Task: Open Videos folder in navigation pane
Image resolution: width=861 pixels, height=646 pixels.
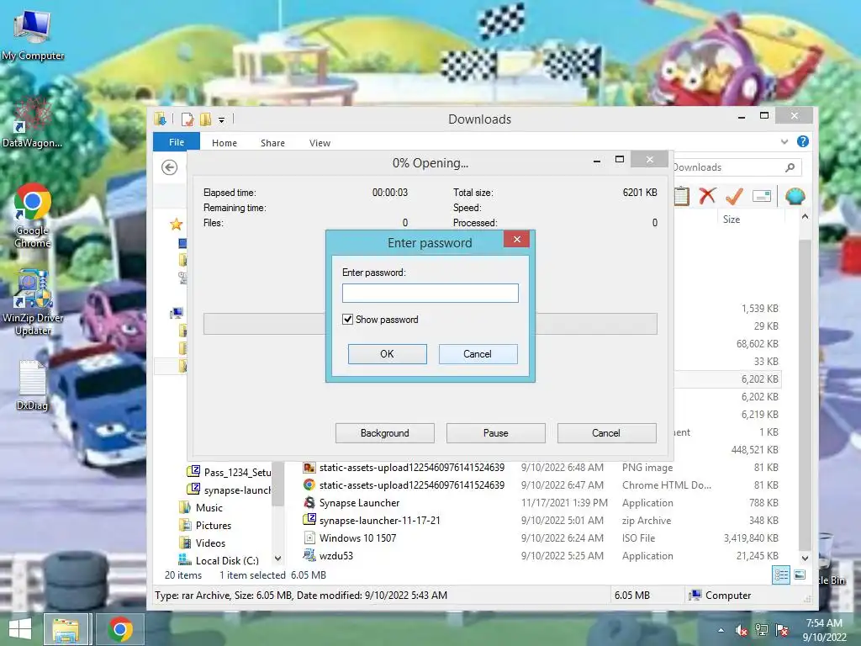Action: tap(202, 543)
